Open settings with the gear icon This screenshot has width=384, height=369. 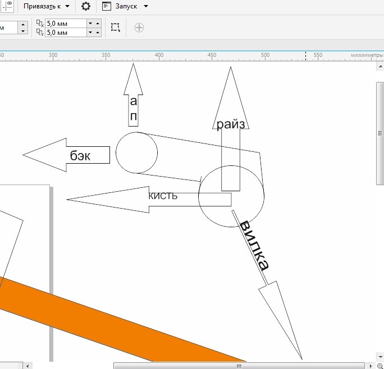(86, 6)
